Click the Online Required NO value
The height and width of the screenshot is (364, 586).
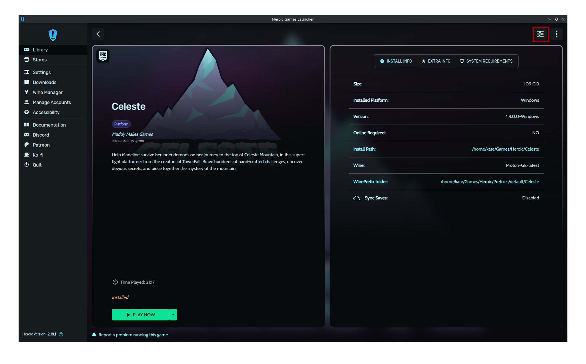535,133
